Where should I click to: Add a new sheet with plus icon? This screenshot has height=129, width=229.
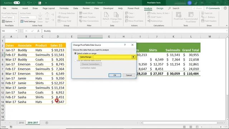47,123
